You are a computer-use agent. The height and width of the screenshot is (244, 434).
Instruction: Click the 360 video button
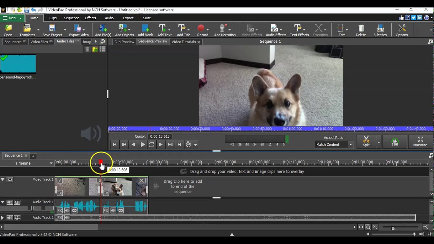pyautogui.click(x=395, y=141)
